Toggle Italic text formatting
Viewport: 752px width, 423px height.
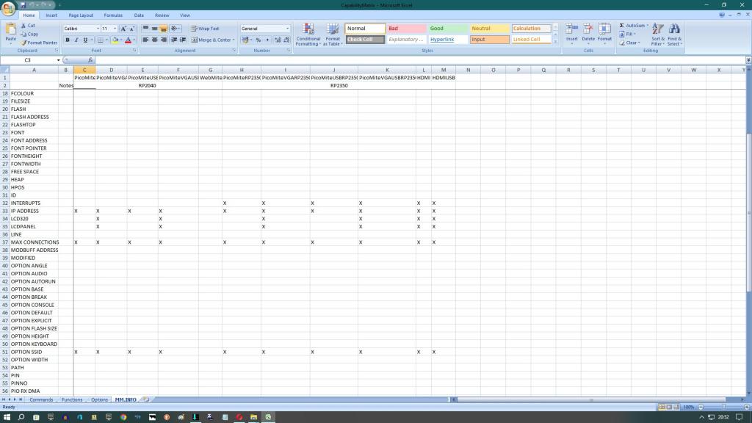point(76,40)
